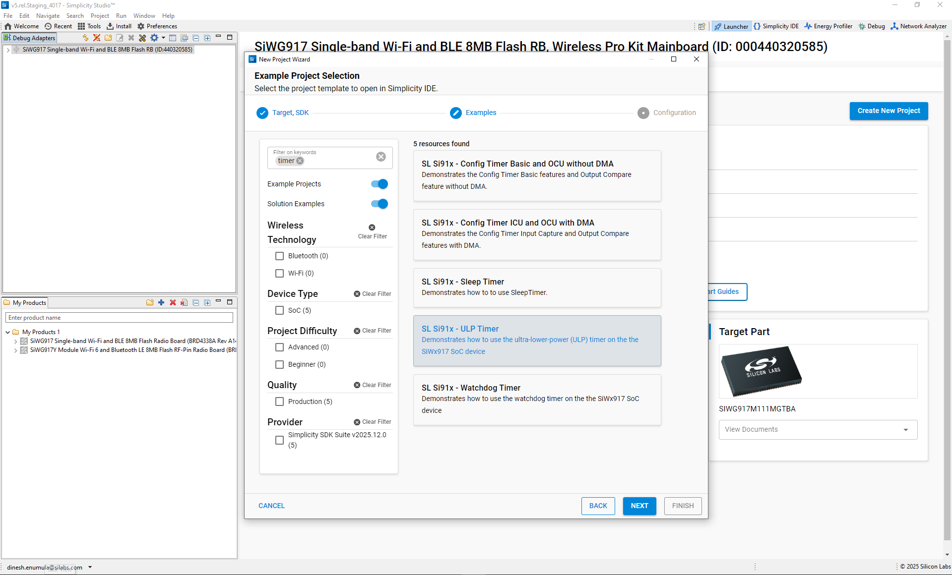952x575 pixels.
Task: Clear the keyword filter field
Action: [381, 157]
